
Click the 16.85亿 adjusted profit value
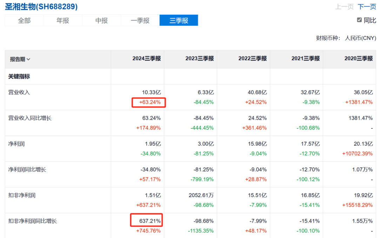pyautogui.click(x=310, y=195)
